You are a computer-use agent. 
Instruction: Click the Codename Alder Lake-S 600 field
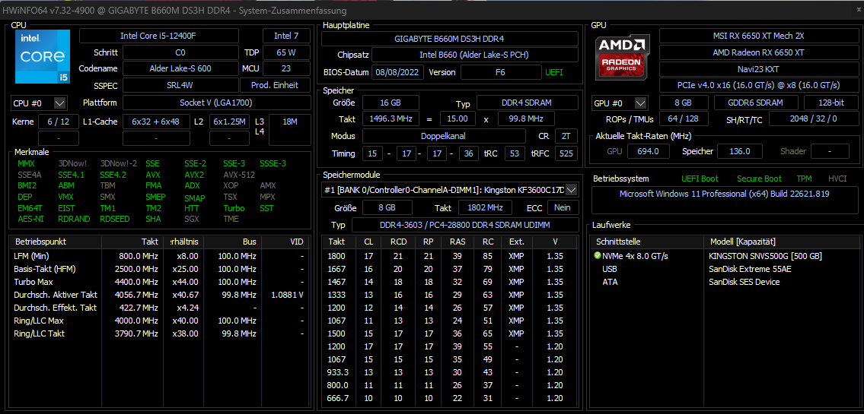click(180, 68)
